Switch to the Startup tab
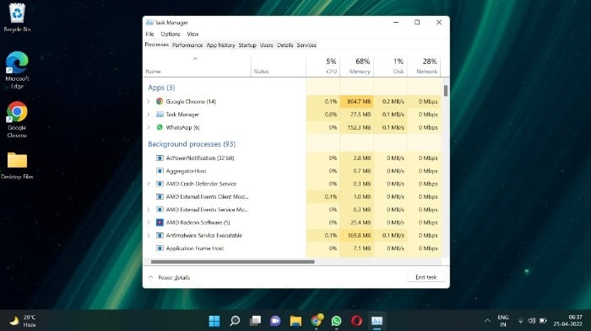This screenshot has height=331, width=591. (247, 45)
